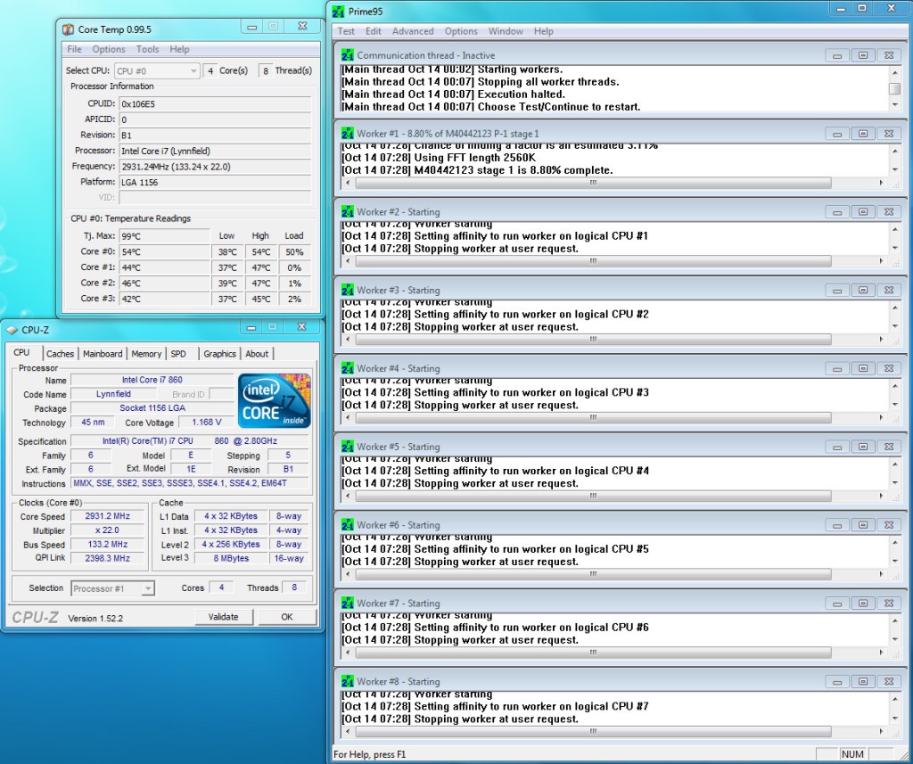Maximize the Worker #3 child window

click(862, 291)
